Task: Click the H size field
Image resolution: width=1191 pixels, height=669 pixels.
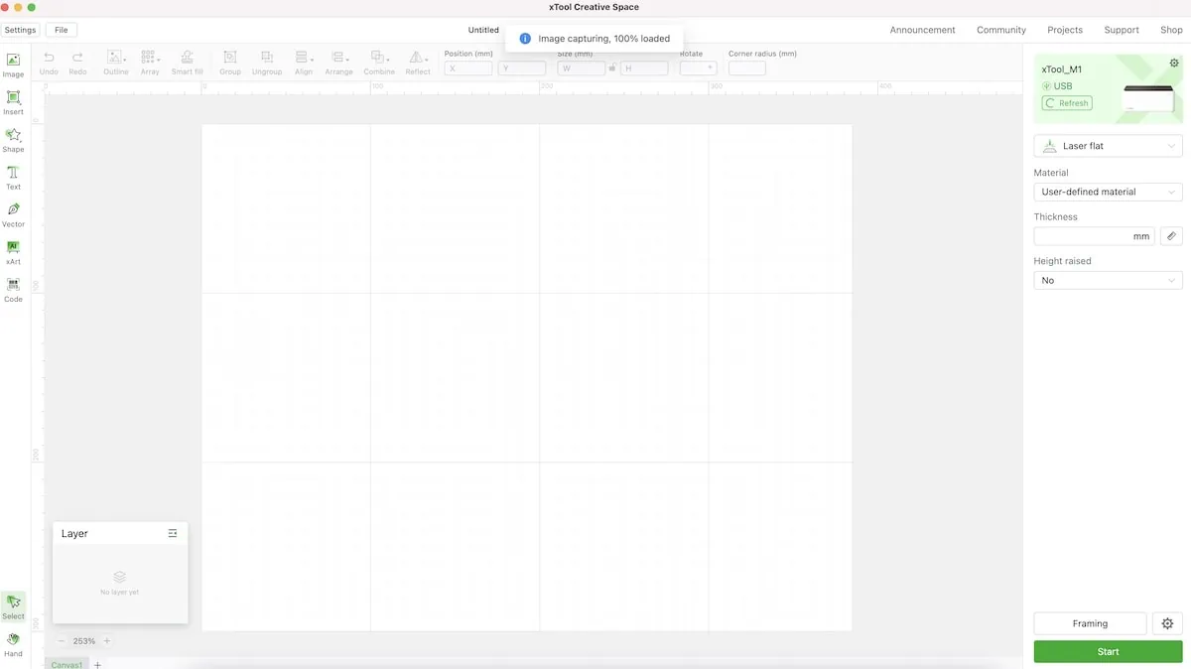Action: 644,68
